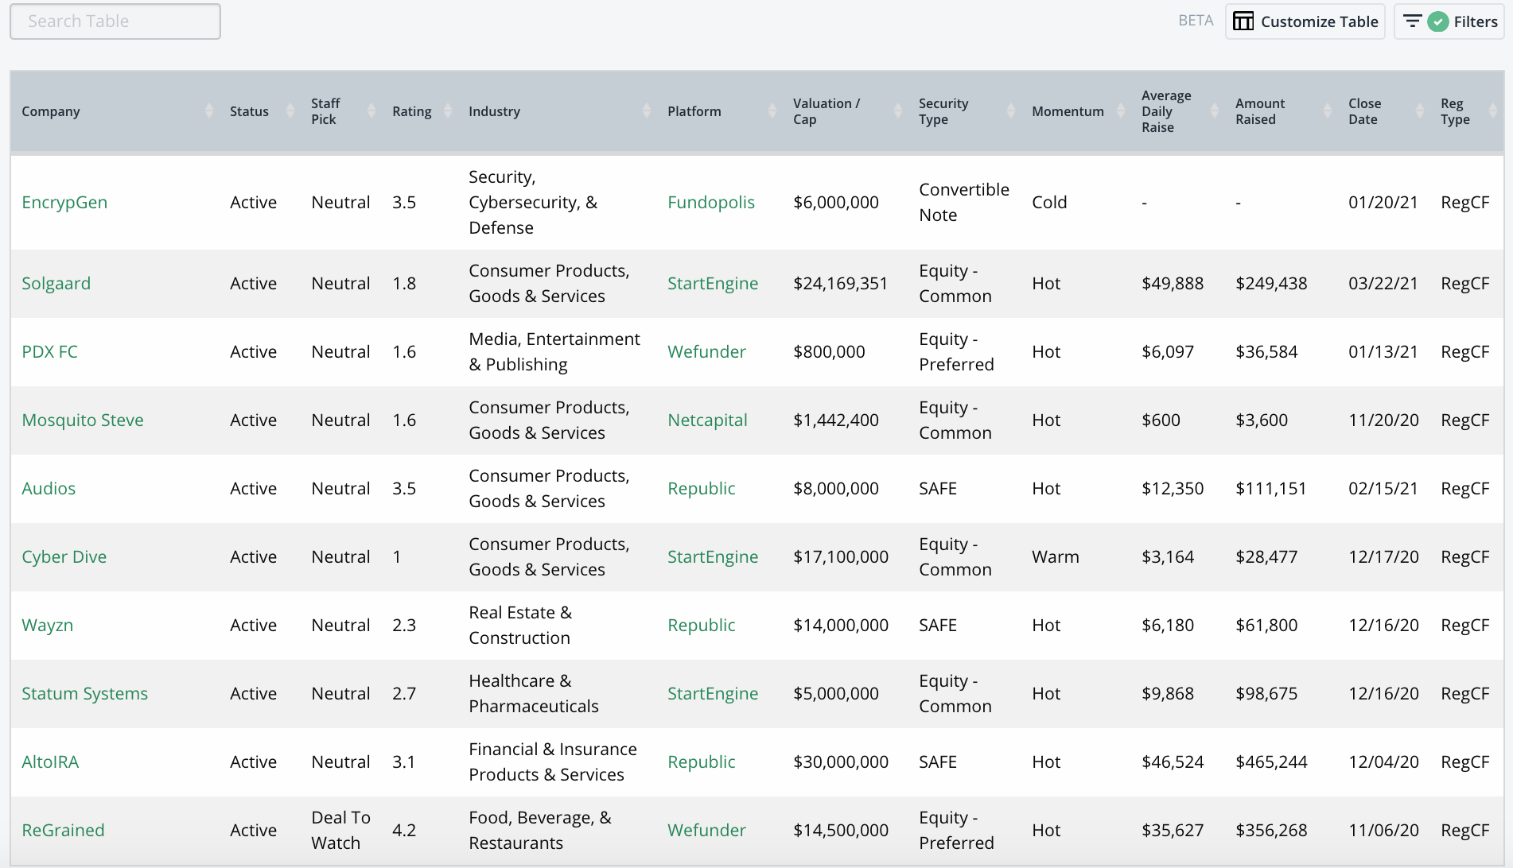Open the Customize Table button
Screen dimensions: 1513x868
tap(1305, 21)
